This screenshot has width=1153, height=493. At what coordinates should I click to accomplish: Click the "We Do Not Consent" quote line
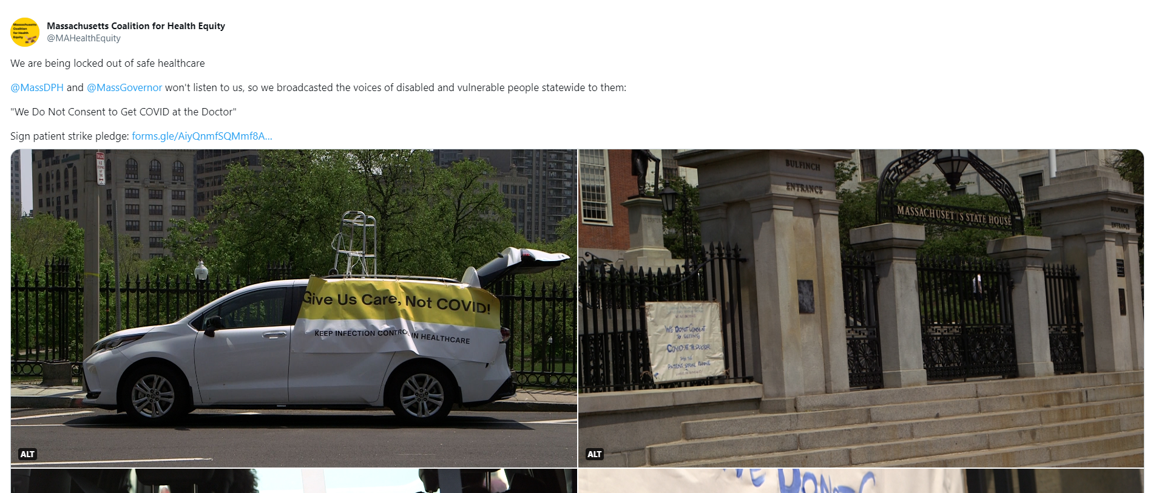(x=123, y=112)
